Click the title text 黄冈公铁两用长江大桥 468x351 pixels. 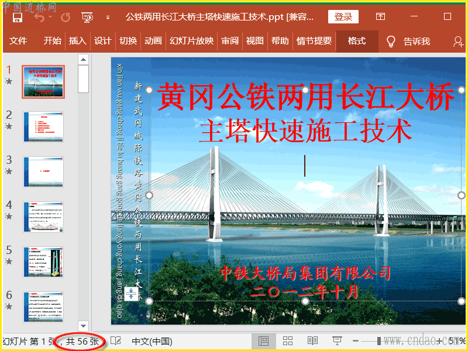click(305, 97)
